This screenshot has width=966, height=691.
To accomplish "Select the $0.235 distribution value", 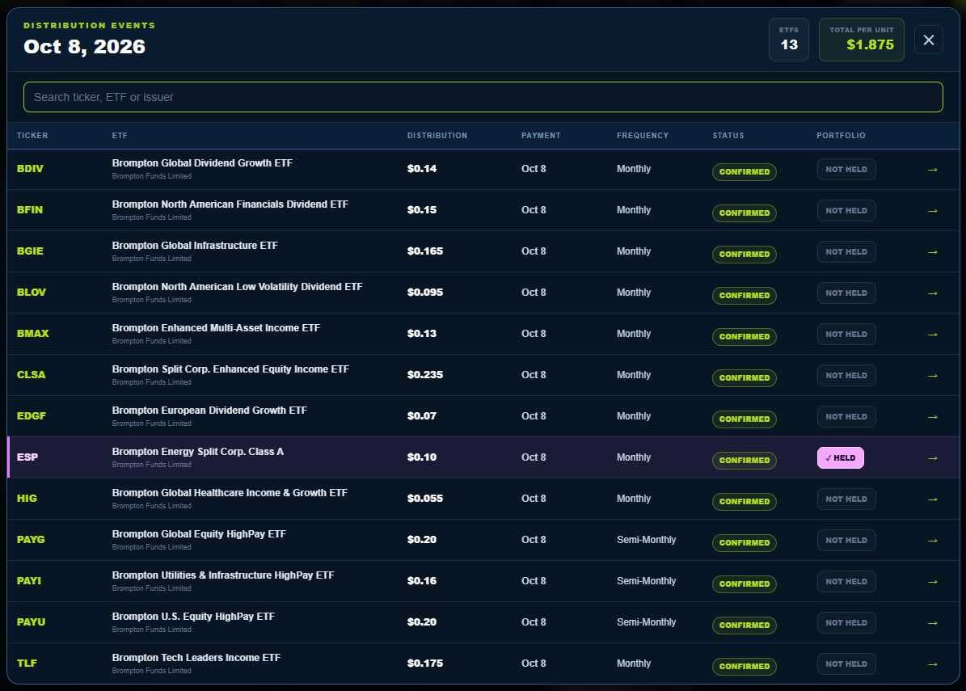I will pos(425,374).
